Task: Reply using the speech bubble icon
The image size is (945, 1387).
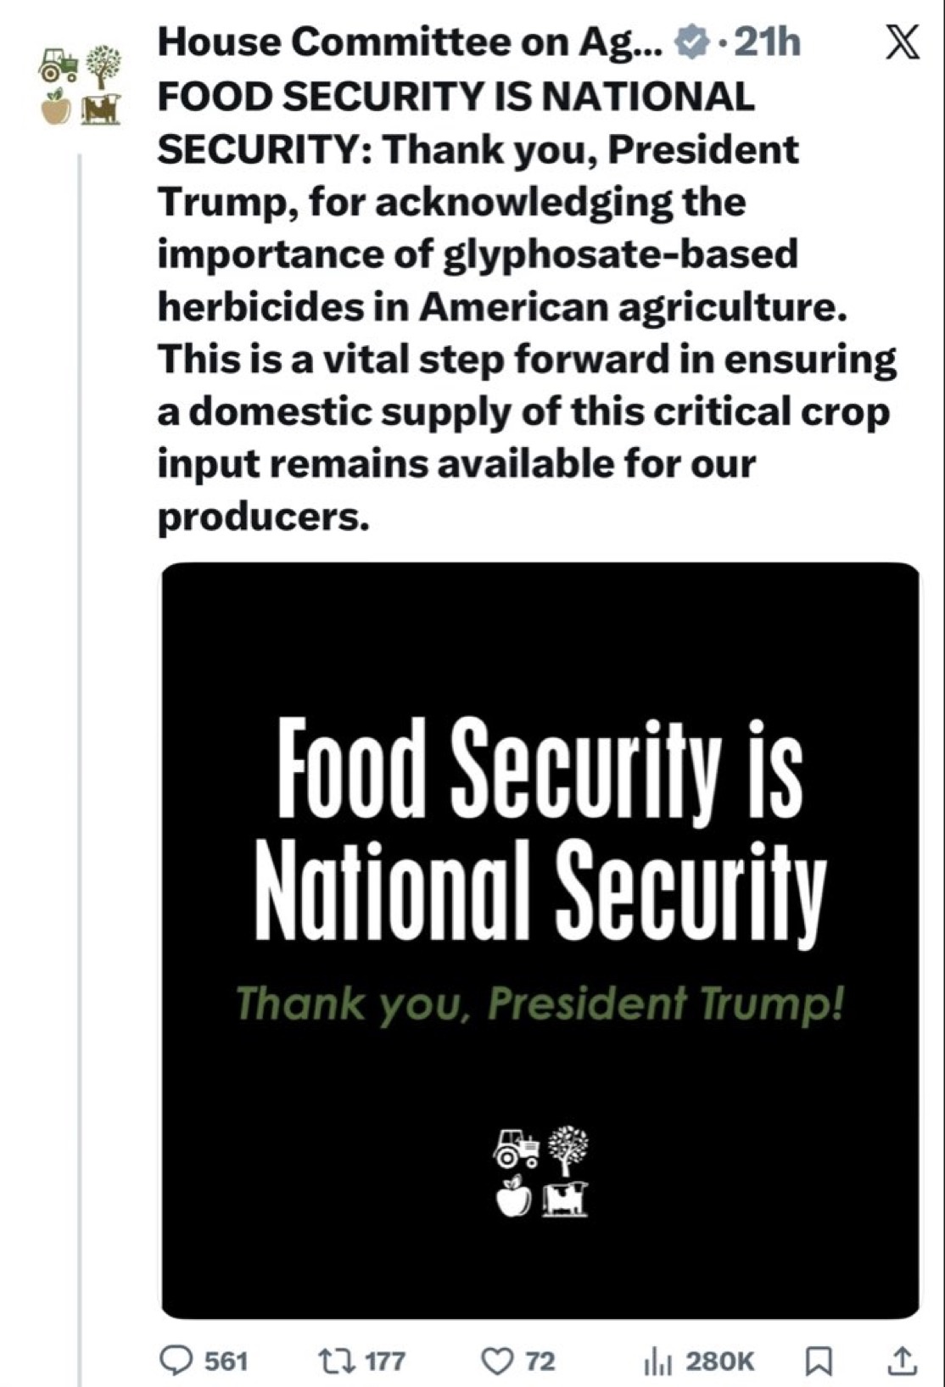Action: [176, 1361]
